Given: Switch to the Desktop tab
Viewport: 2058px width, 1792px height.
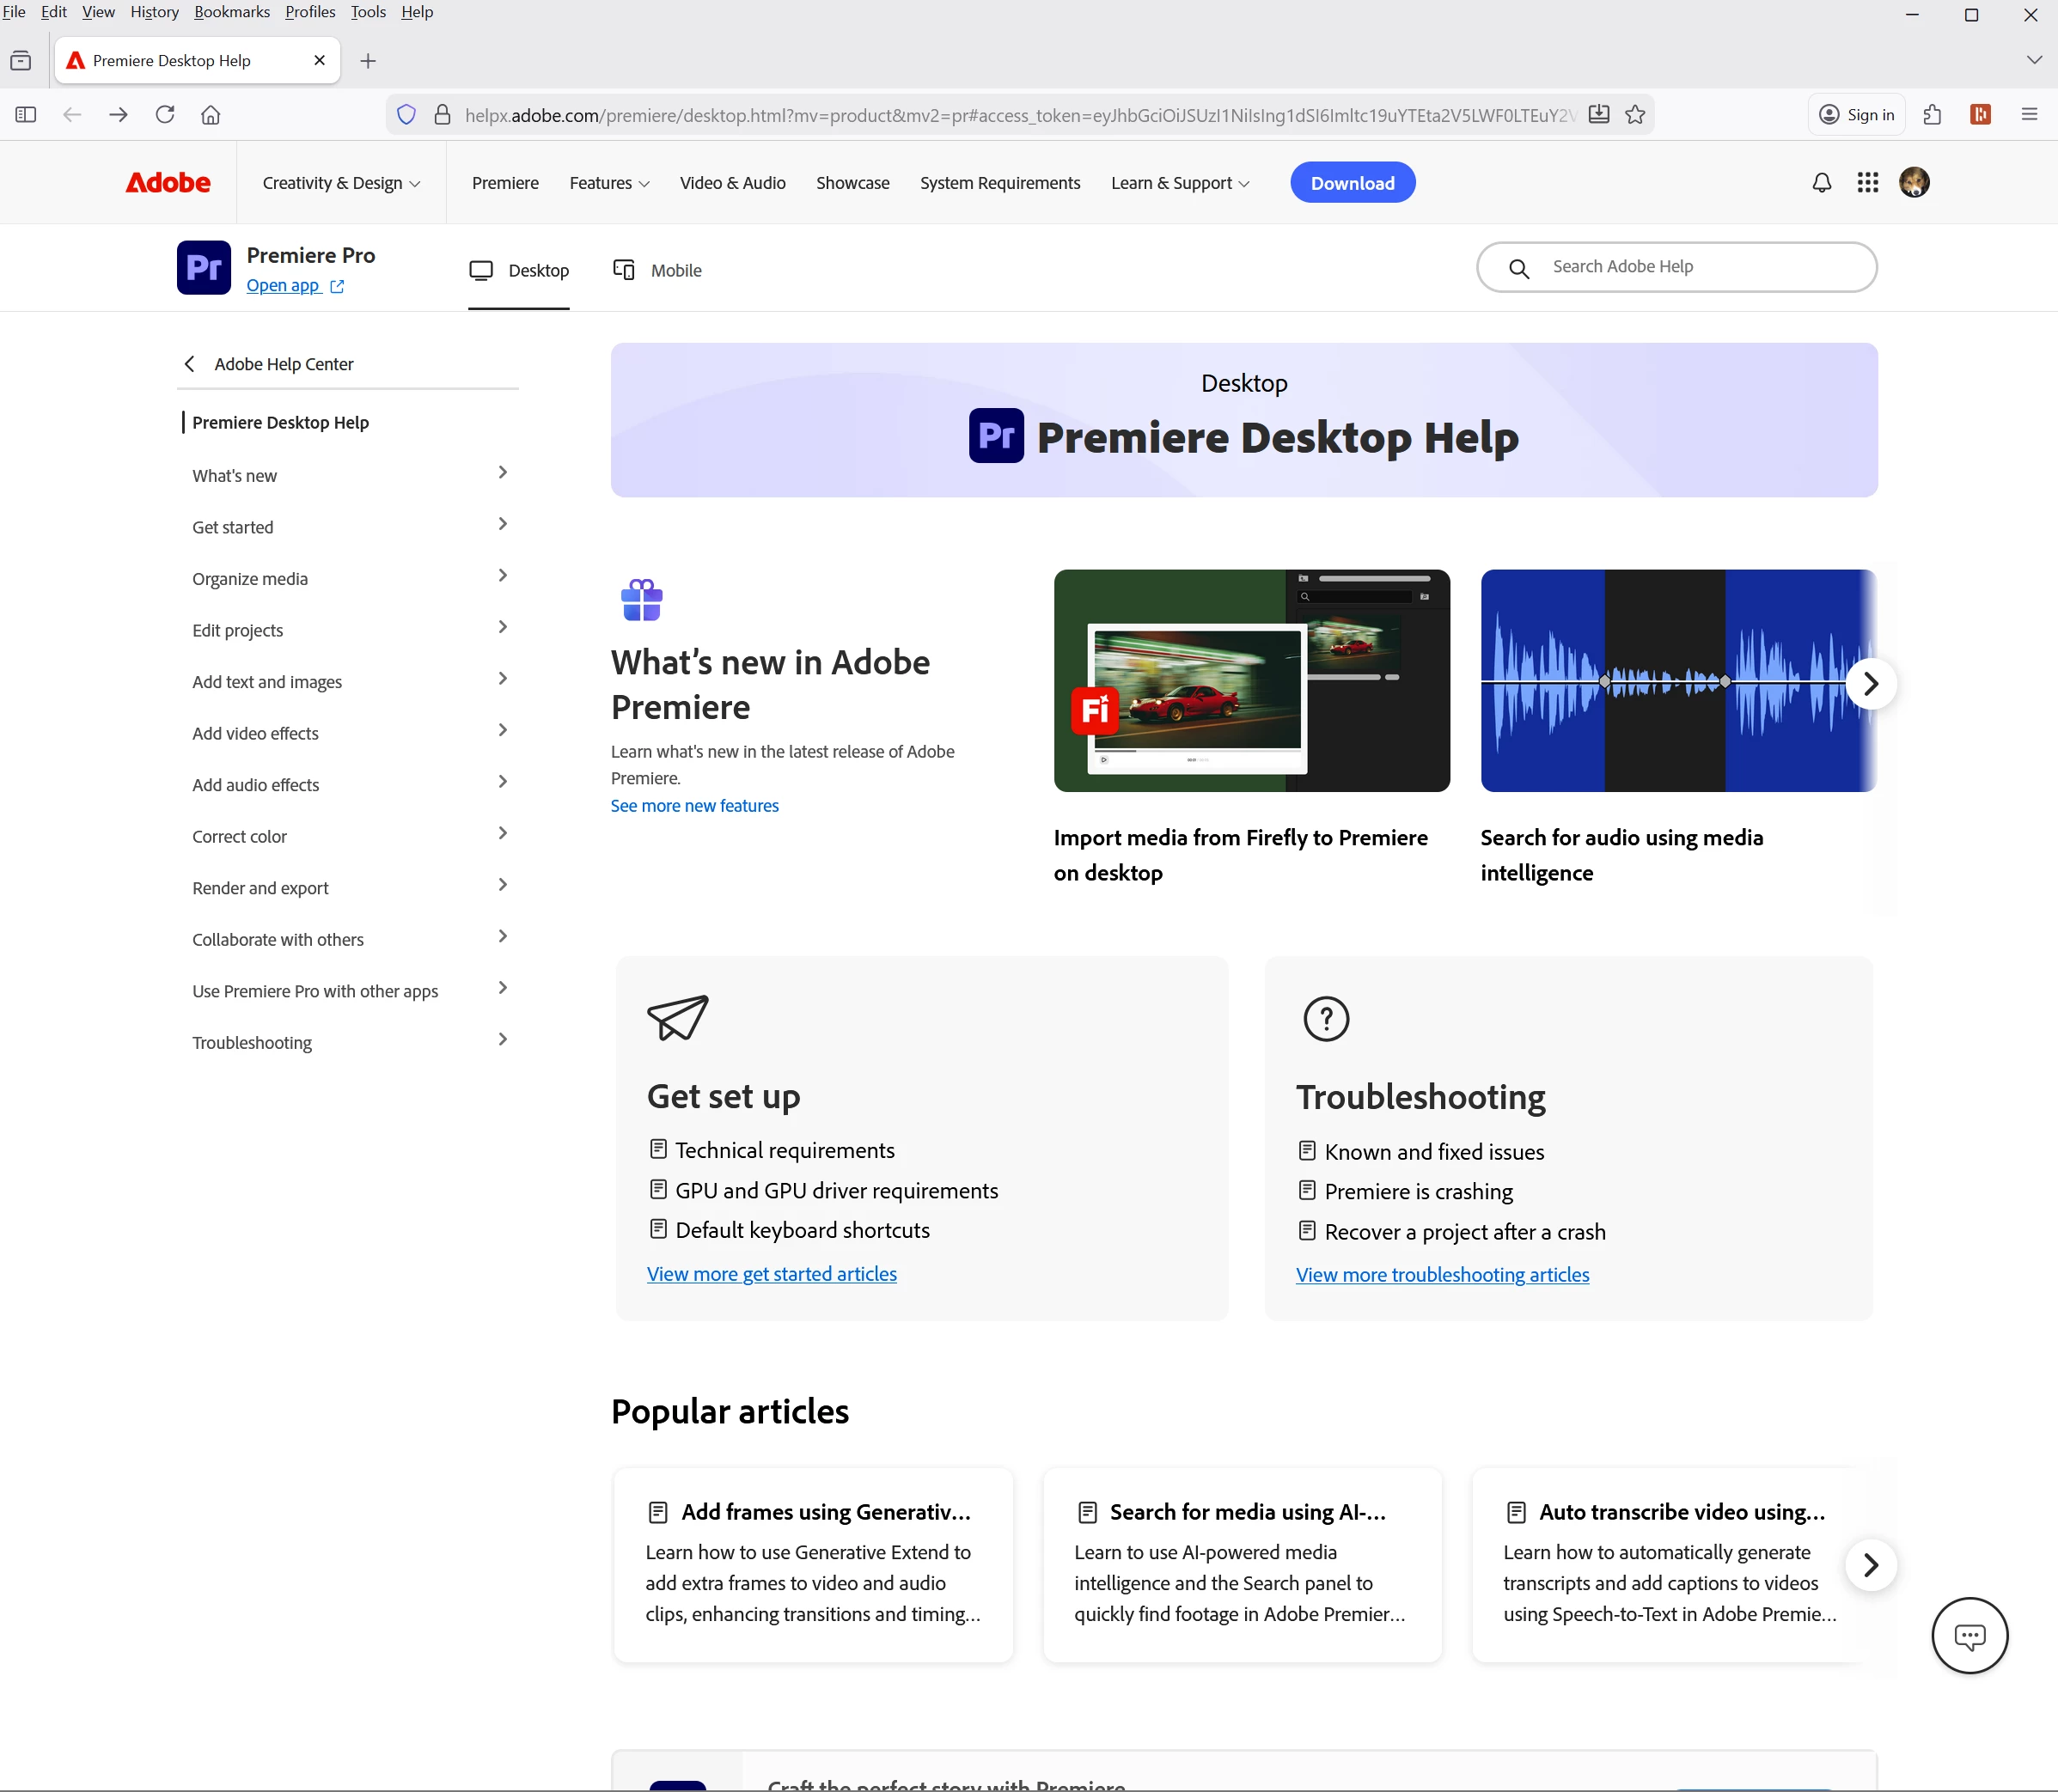Looking at the screenshot, I should tap(519, 271).
